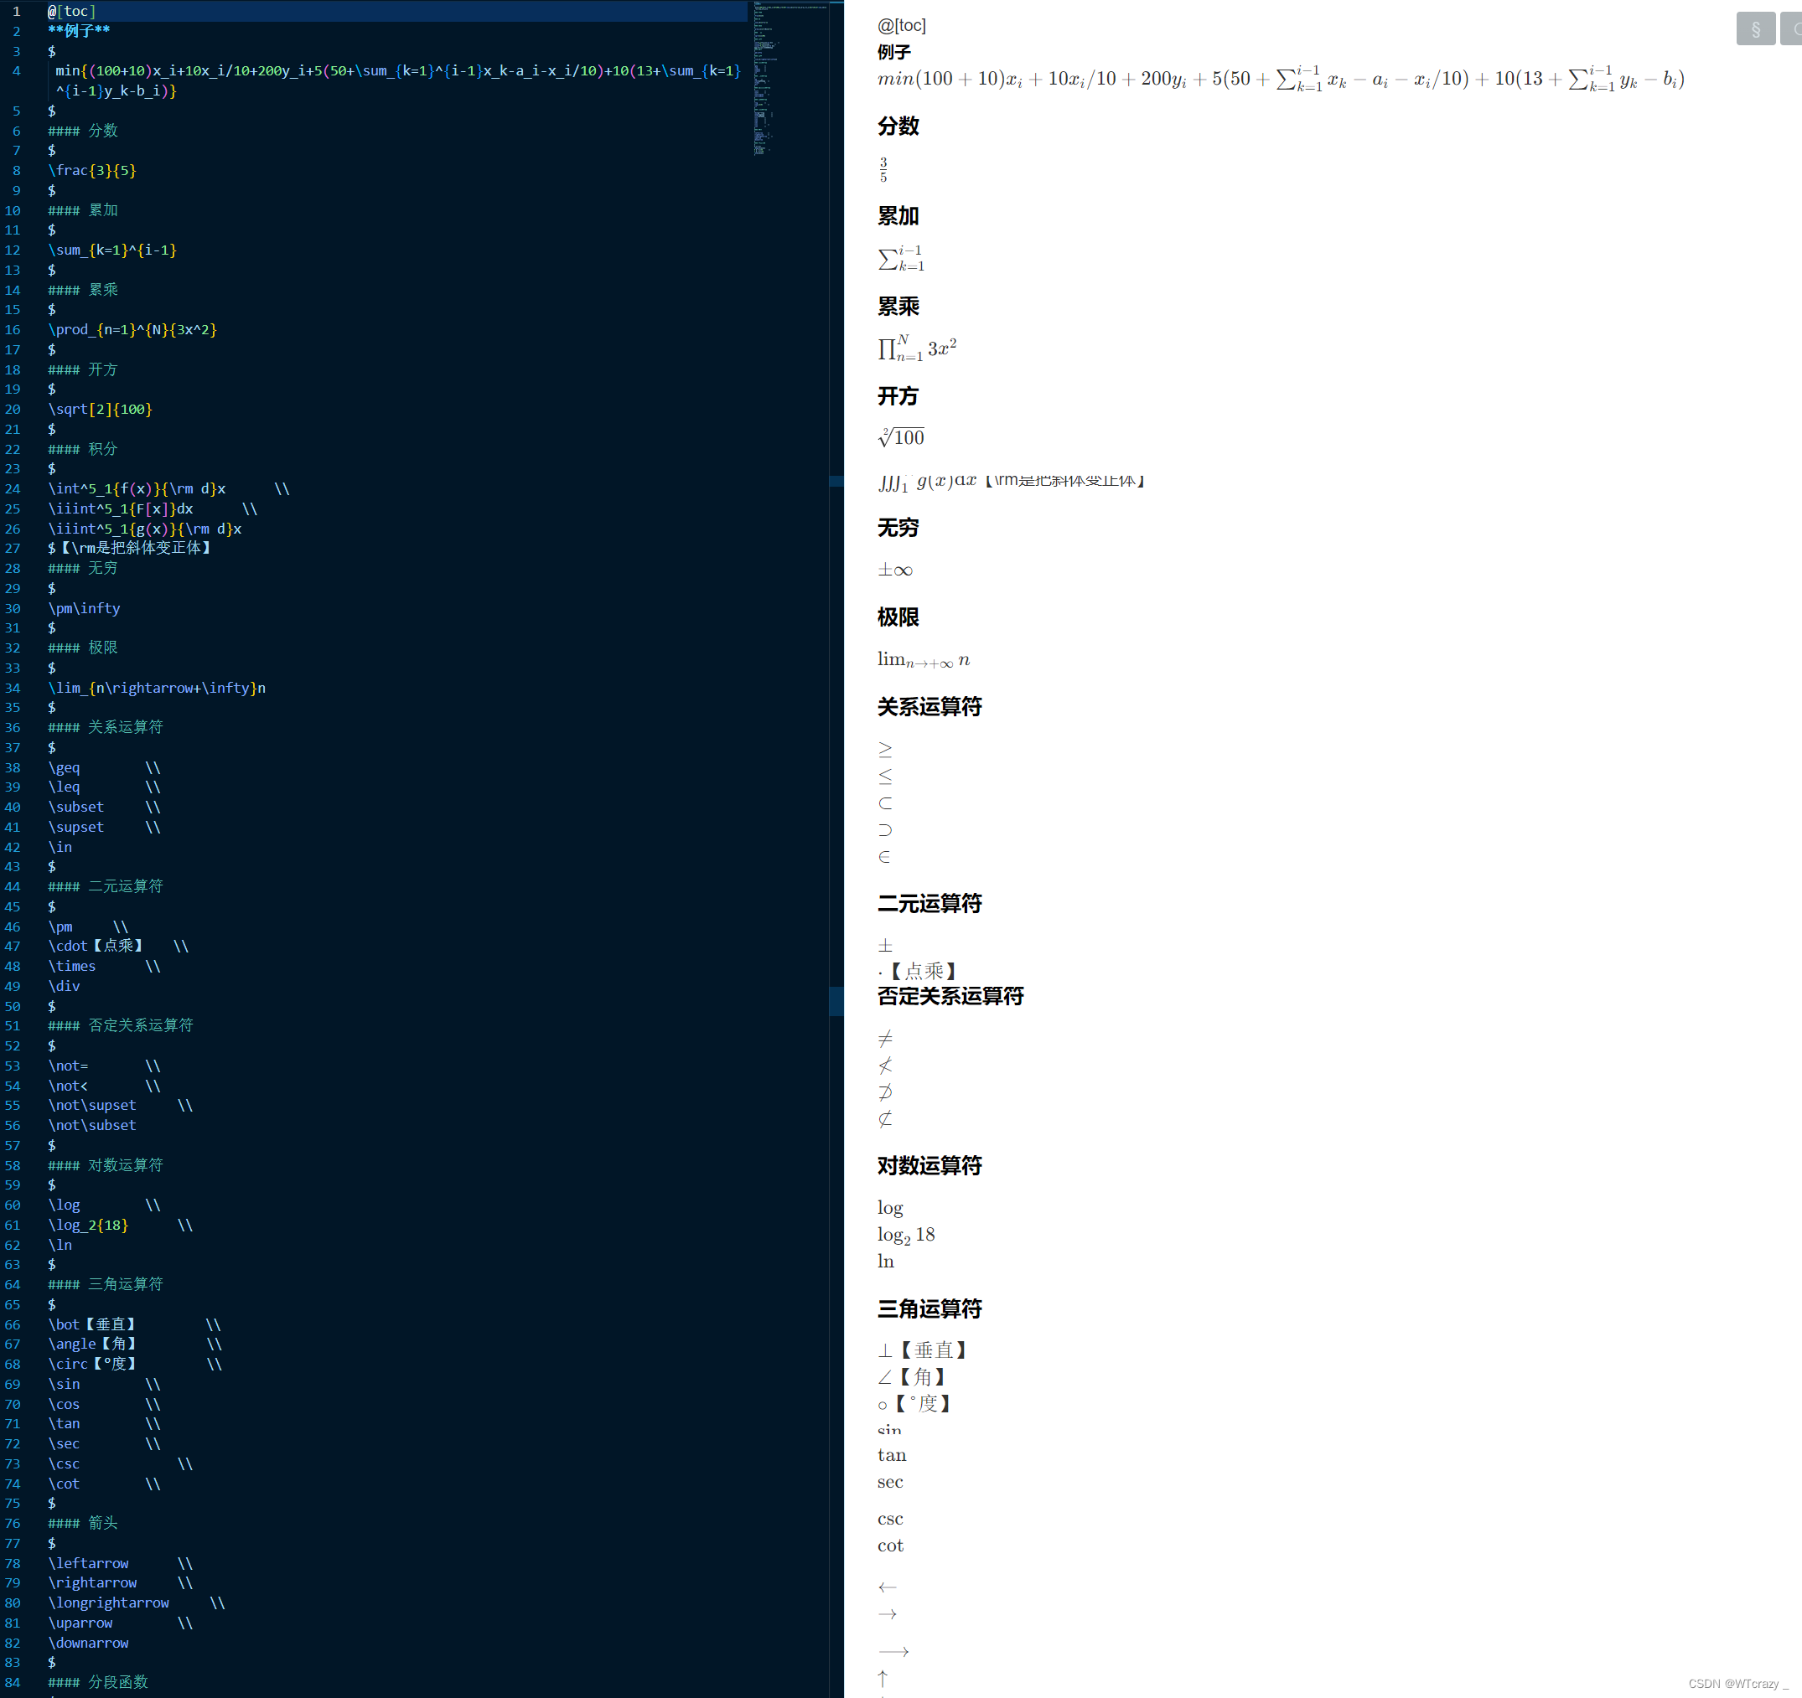Click the '\prod_{n=1}^{N}{3x^2}' code line

(132, 330)
